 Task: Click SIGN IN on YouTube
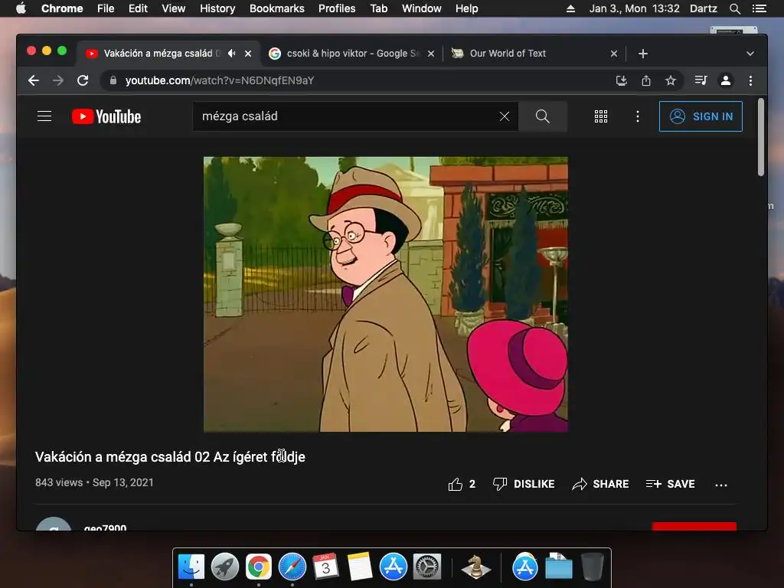701,116
